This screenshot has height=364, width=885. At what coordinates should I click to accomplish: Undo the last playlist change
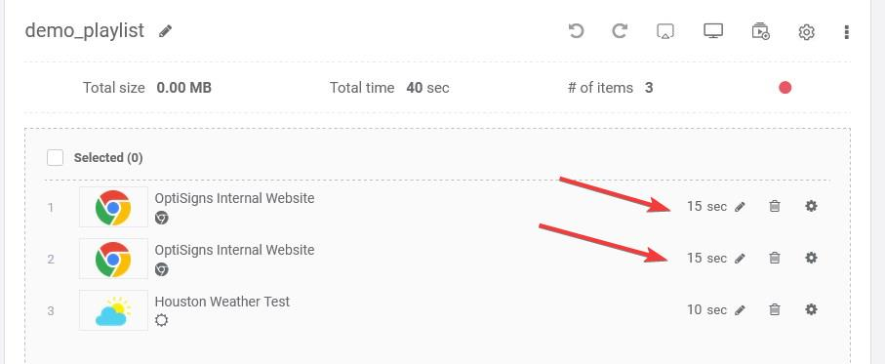click(x=576, y=31)
